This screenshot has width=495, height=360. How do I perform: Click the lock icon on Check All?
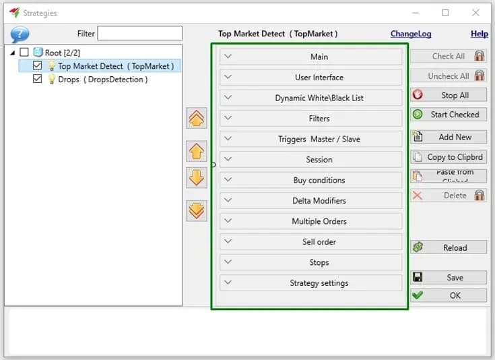[x=480, y=56]
